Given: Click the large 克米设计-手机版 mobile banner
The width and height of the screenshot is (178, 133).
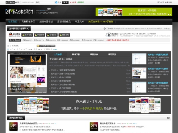Looking at the screenshot, I should 89,105.
